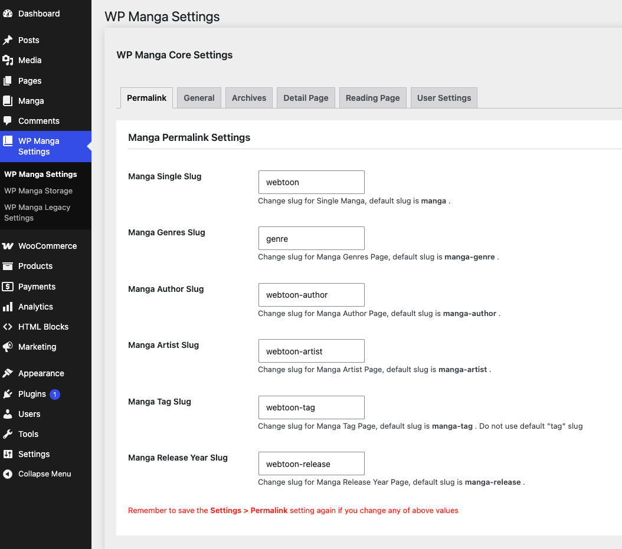
Task: Select the Reading Page tab
Action: pos(372,98)
